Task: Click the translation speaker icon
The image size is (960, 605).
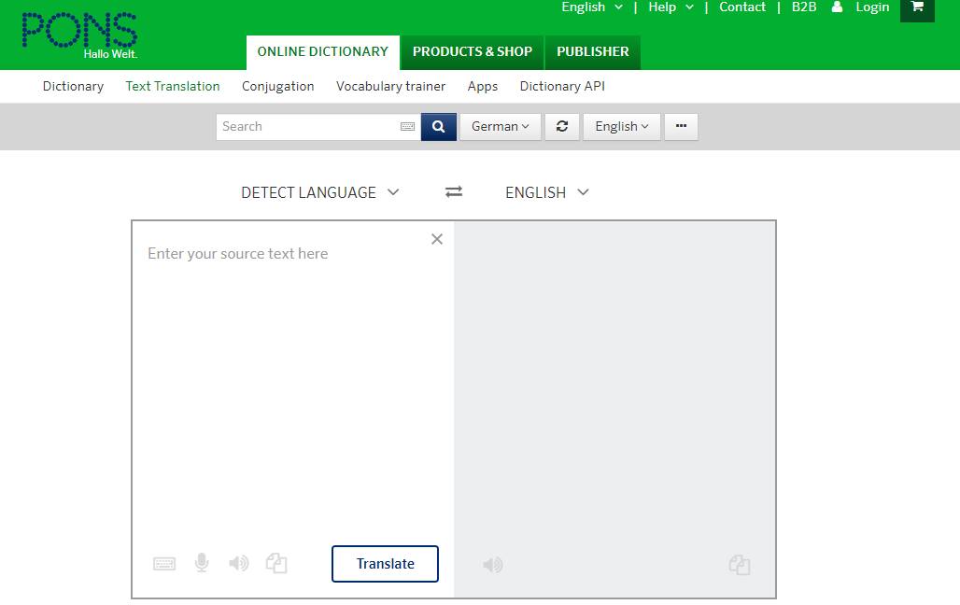Action: (x=492, y=564)
